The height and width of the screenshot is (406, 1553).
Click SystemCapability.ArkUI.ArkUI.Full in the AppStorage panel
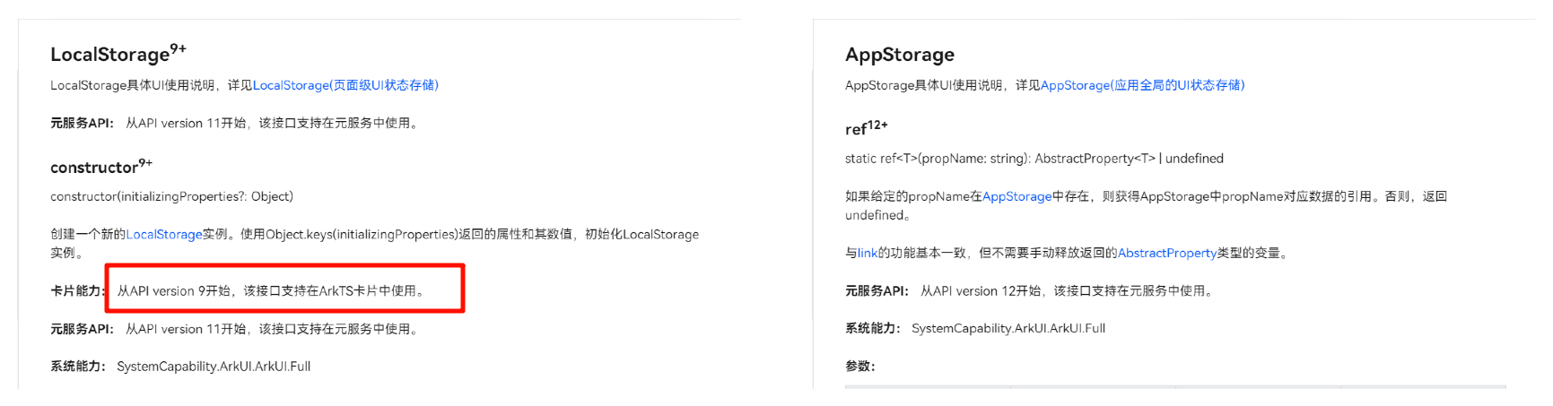pyautogui.click(x=1008, y=328)
